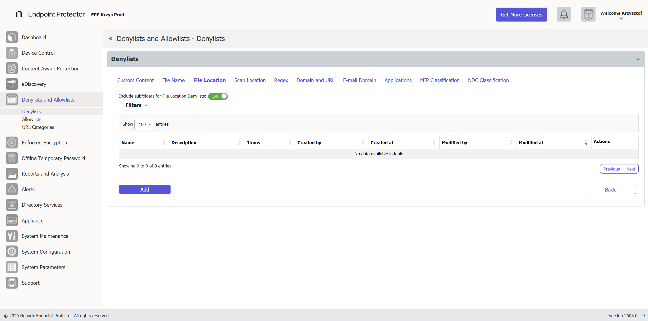Click System Configuration gear icon
Image resolution: width=648 pixels, height=321 pixels.
click(12, 252)
